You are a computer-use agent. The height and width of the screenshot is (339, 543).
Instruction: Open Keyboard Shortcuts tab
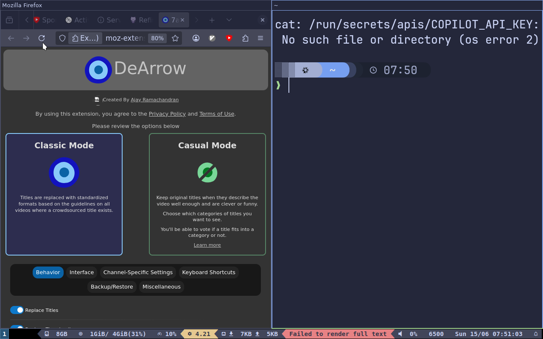point(209,272)
